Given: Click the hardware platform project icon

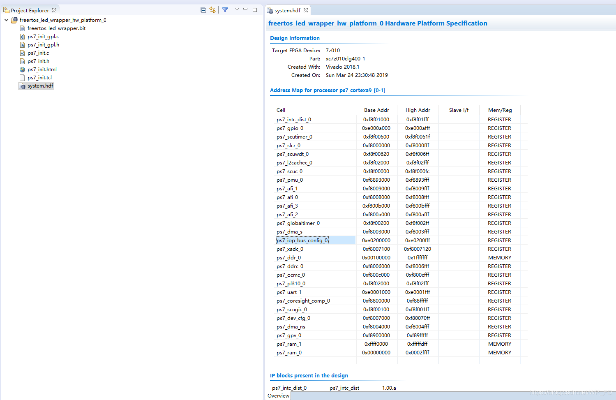Looking at the screenshot, I should point(14,19).
